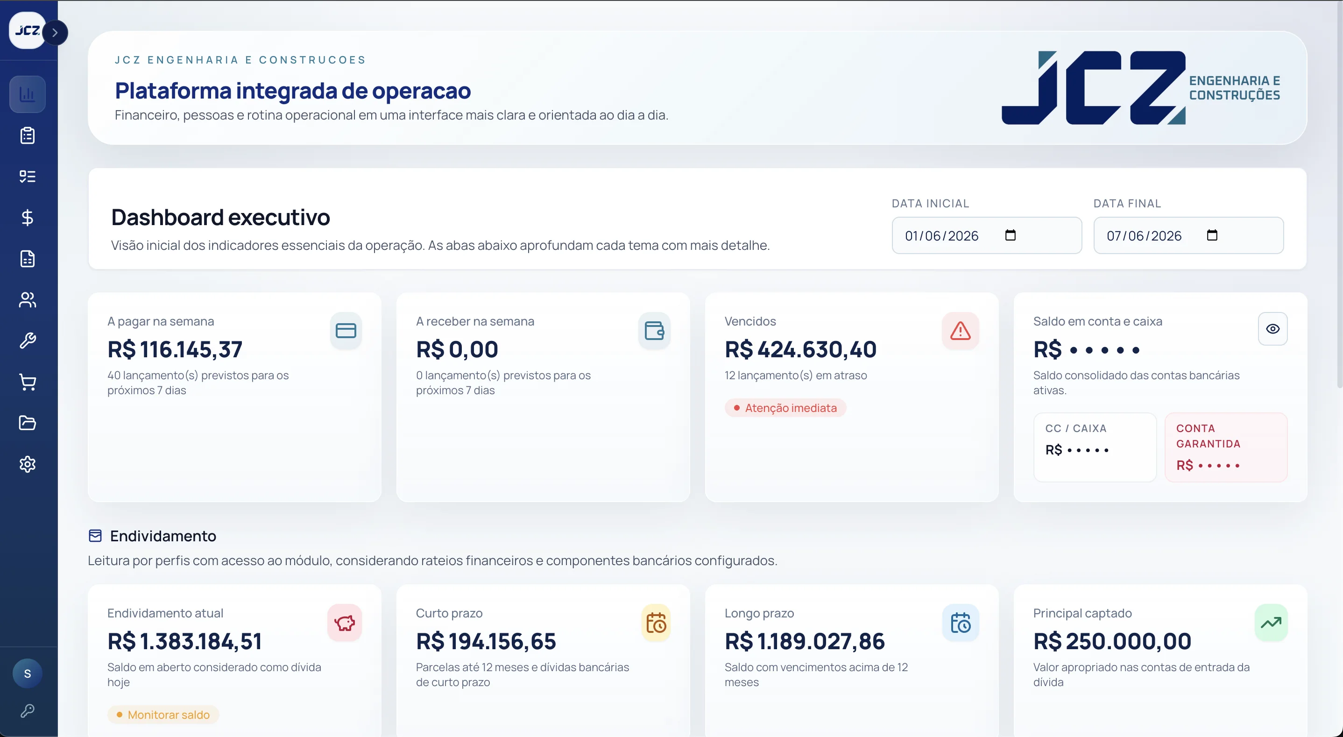The image size is (1343, 737).
Task: Click the 12 lançamento(s) em atraso text
Action: point(796,376)
